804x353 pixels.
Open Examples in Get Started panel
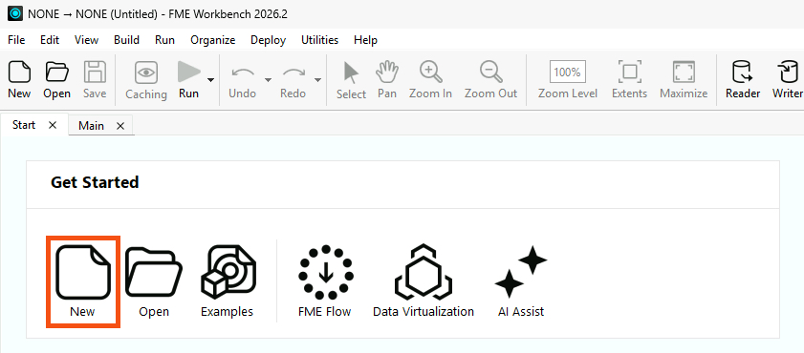point(228,281)
